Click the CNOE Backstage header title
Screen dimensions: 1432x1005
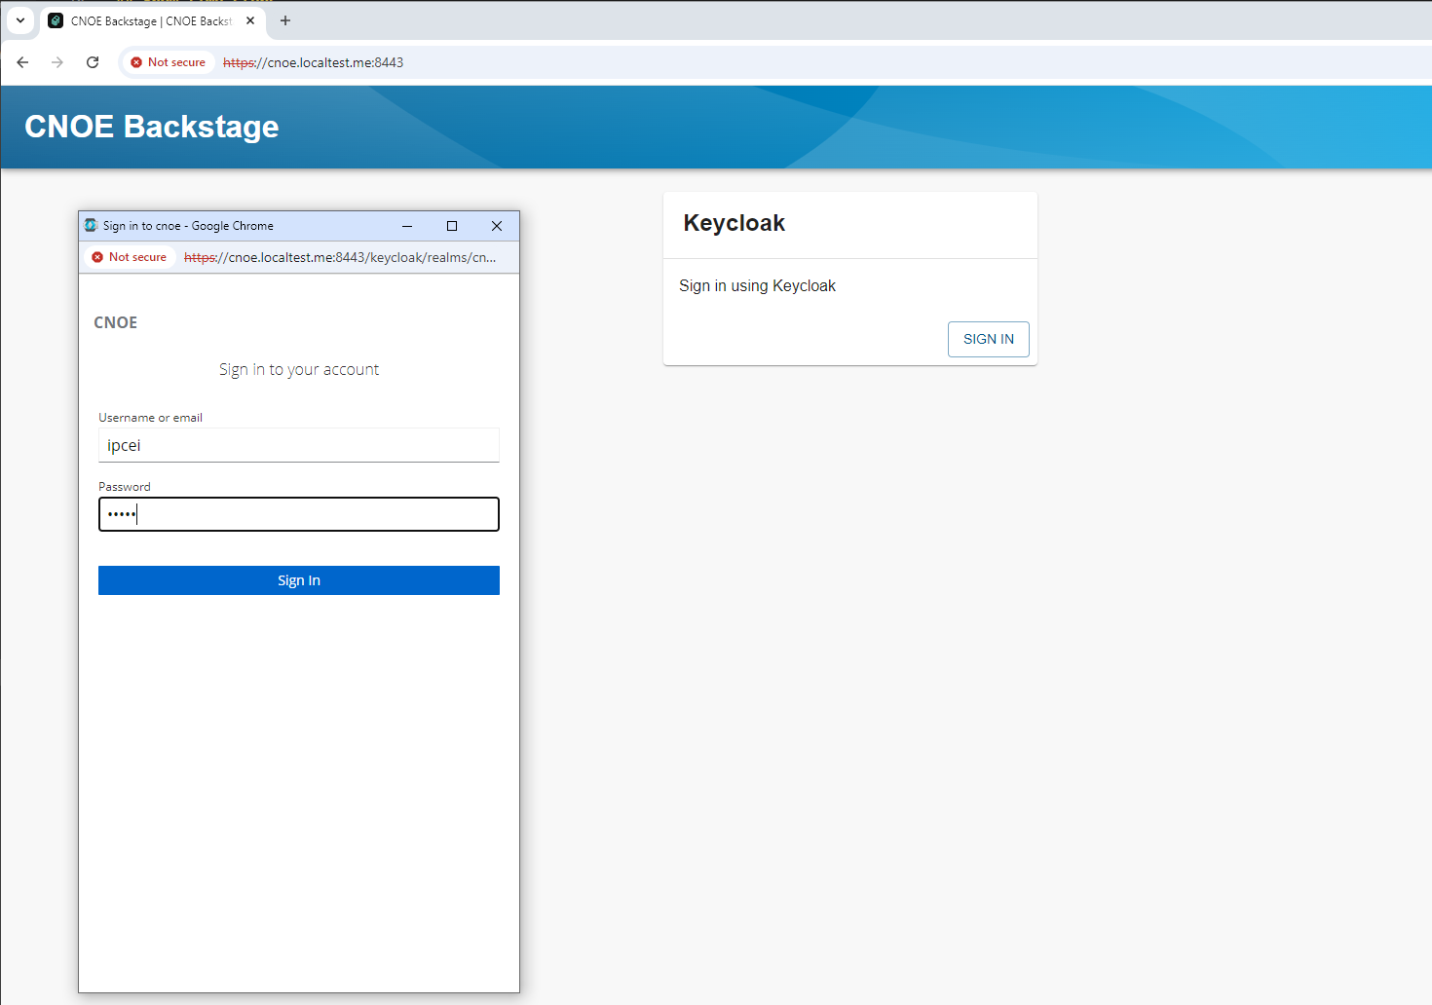point(152,127)
